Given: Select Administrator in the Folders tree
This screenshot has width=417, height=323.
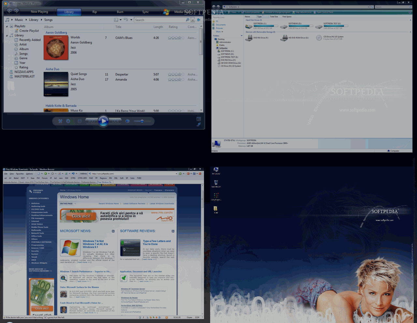Looking at the screenshot, I should point(223,42).
